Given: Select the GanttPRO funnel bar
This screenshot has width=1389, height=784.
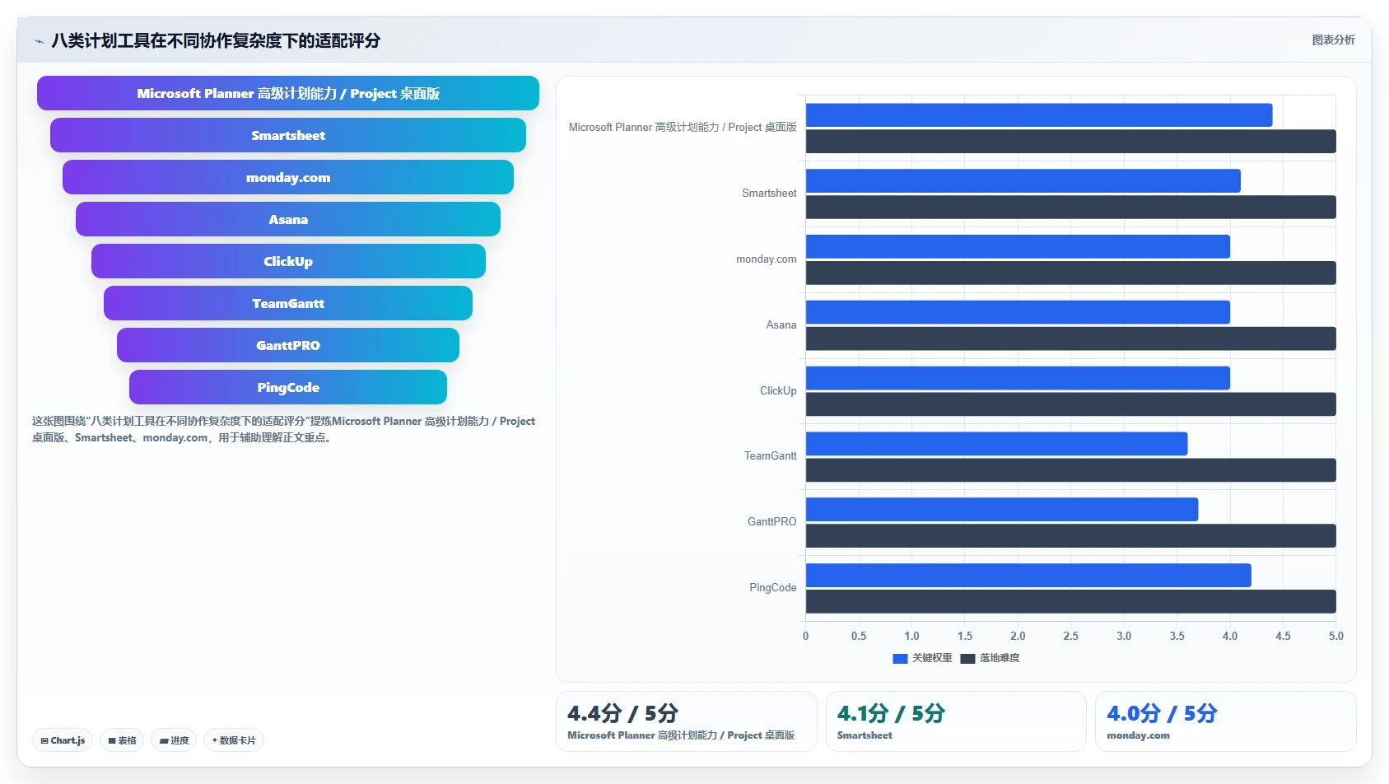Looking at the screenshot, I should coord(288,345).
